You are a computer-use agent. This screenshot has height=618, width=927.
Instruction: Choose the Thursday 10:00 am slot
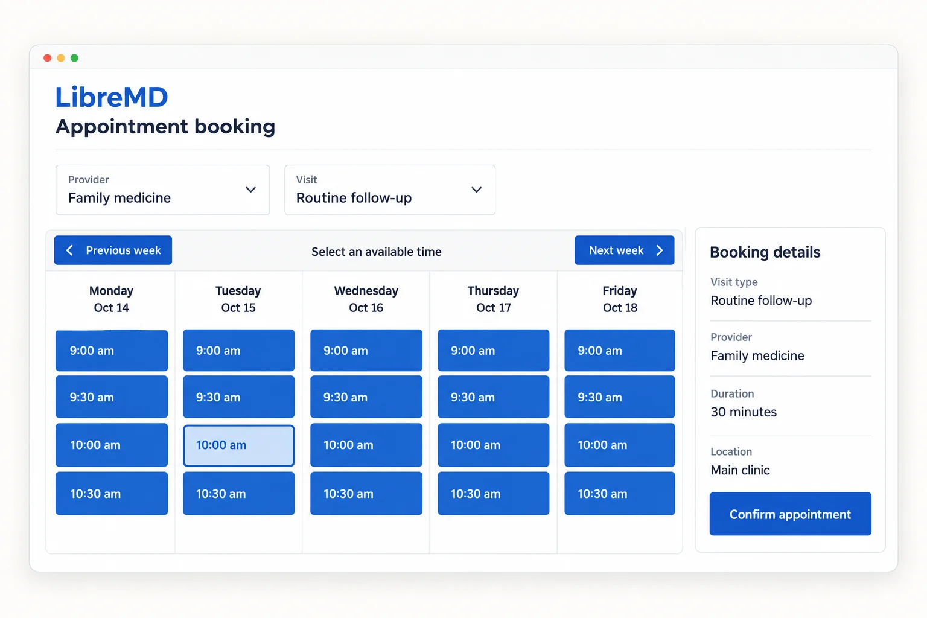494,445
